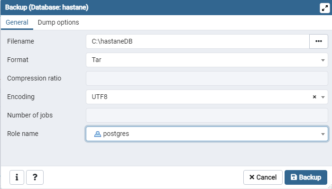Click the Filename input field
This screenshot has width=332, height=189.
pyautogui.click(x=198, y=41)
